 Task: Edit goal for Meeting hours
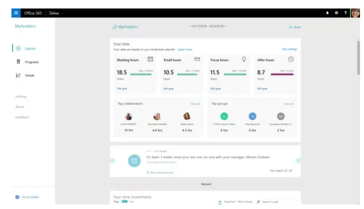coord(122,88)
